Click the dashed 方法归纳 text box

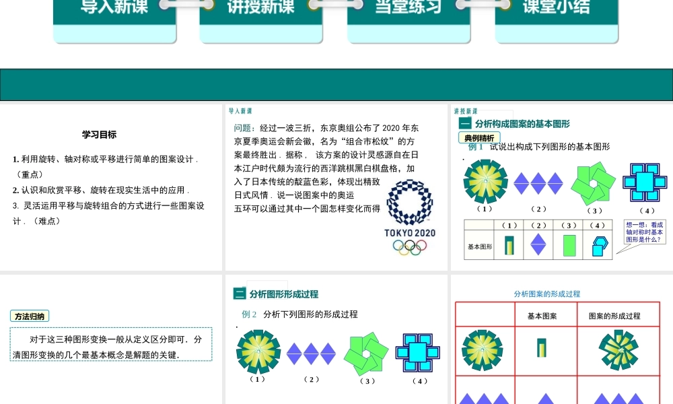click(111, 344)
